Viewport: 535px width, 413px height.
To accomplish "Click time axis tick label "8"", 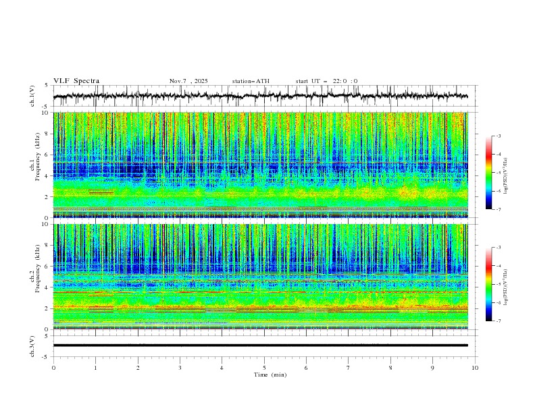I will [390, 368].
